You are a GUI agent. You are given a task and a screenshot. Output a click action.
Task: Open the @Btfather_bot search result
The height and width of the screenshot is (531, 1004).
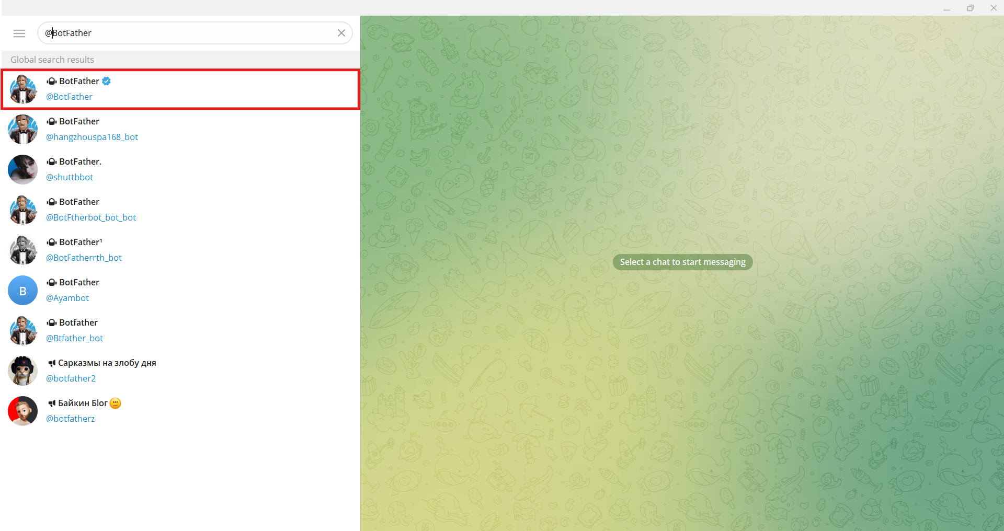pyautogui.click(x=180, y=330)
